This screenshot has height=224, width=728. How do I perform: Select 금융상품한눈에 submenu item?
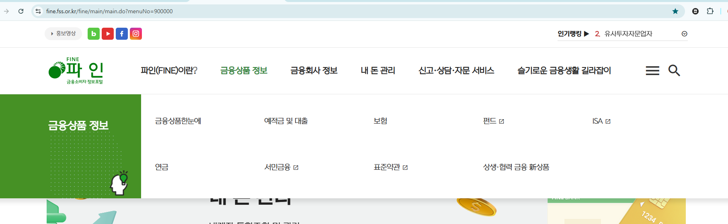[x=178, y=121]
